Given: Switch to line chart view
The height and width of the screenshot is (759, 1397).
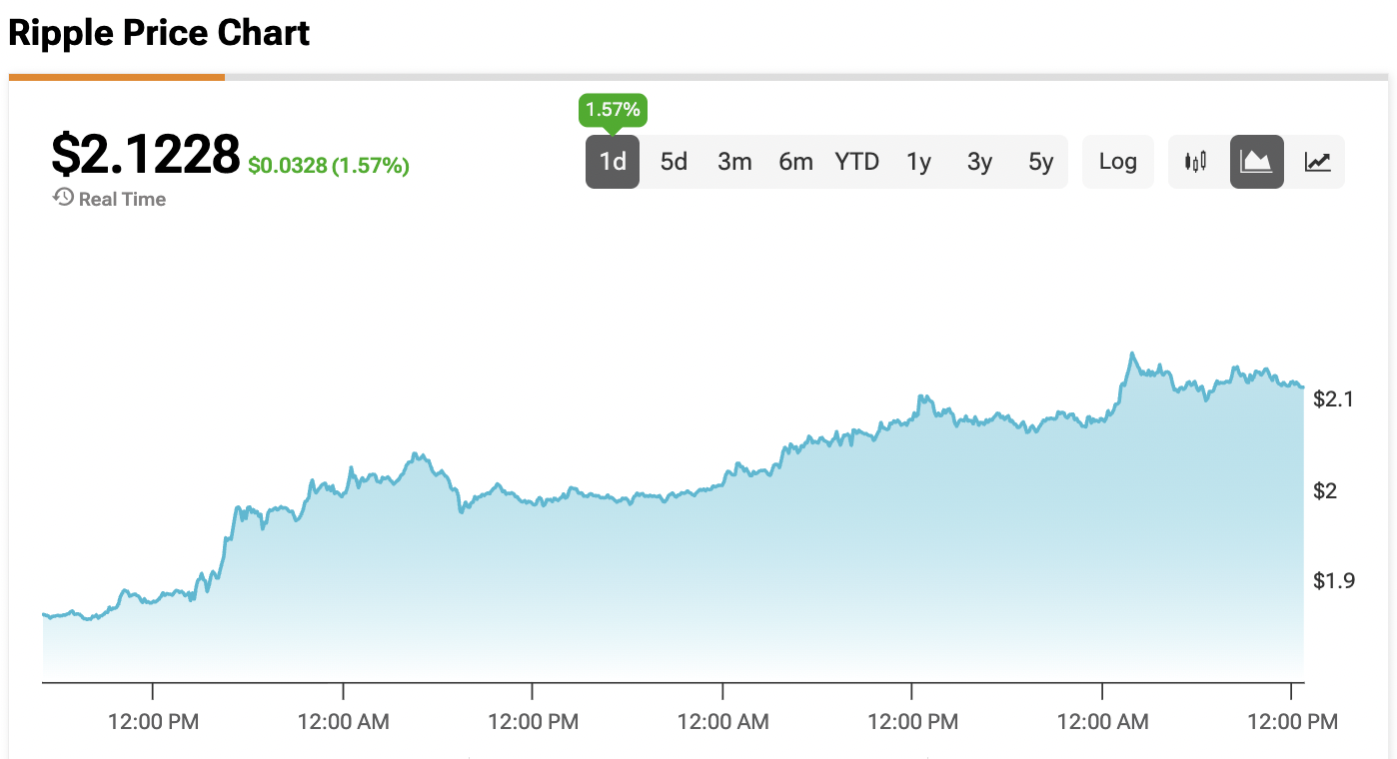Looking at the screenshot, I should point(1317,162).
